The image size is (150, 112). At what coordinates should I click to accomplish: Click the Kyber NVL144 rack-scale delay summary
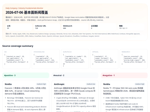[x=124, y=91]
